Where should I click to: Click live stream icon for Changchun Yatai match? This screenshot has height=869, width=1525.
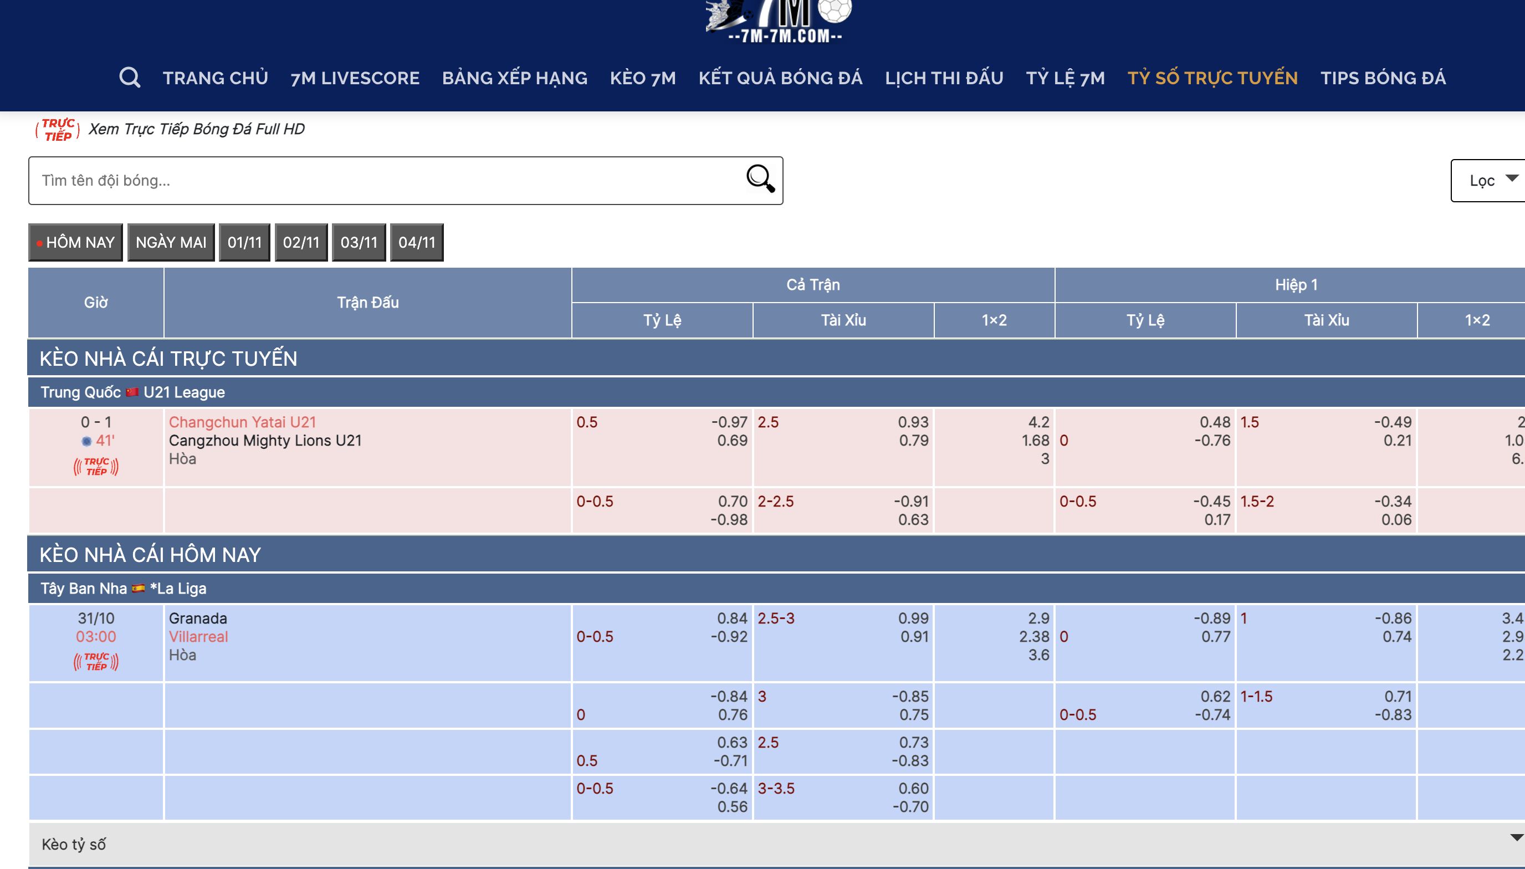96,466
